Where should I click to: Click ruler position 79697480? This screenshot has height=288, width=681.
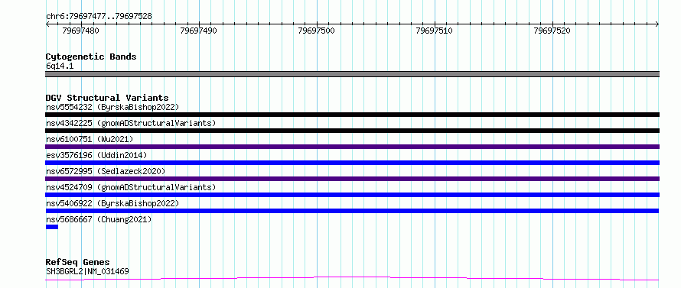81,31
